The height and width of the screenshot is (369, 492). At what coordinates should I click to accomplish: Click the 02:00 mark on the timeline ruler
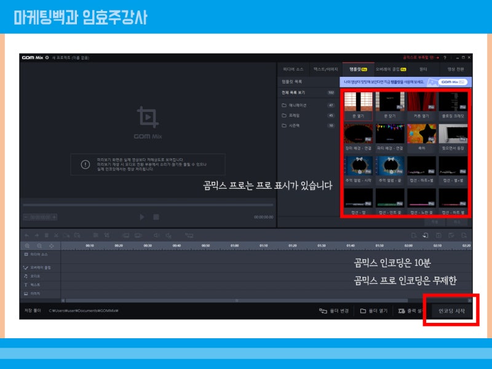pos(408,245)
